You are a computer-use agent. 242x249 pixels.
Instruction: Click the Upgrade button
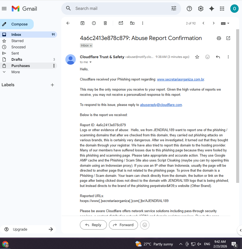[x=28, y=229]
